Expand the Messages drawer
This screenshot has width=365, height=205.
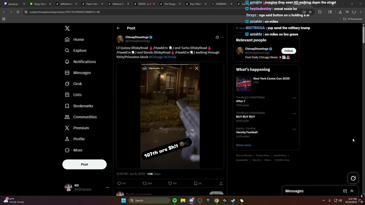352,191
